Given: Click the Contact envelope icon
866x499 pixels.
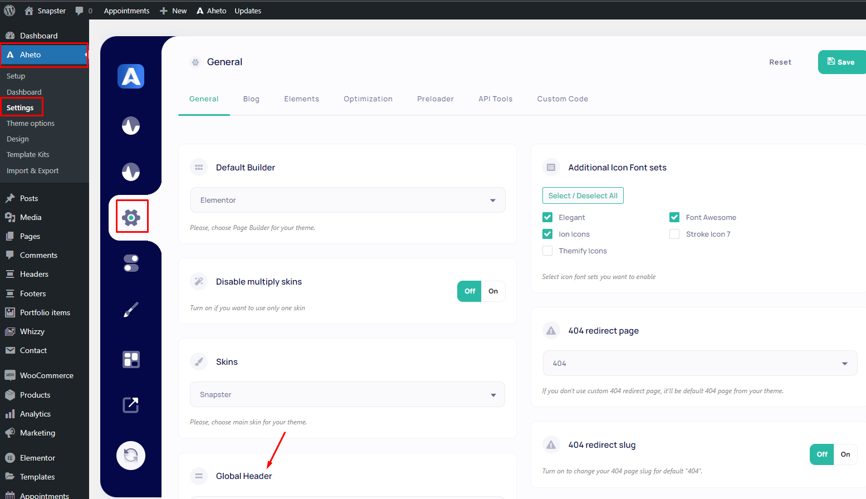Looking at the screenshot, I should tap(10, 350).
